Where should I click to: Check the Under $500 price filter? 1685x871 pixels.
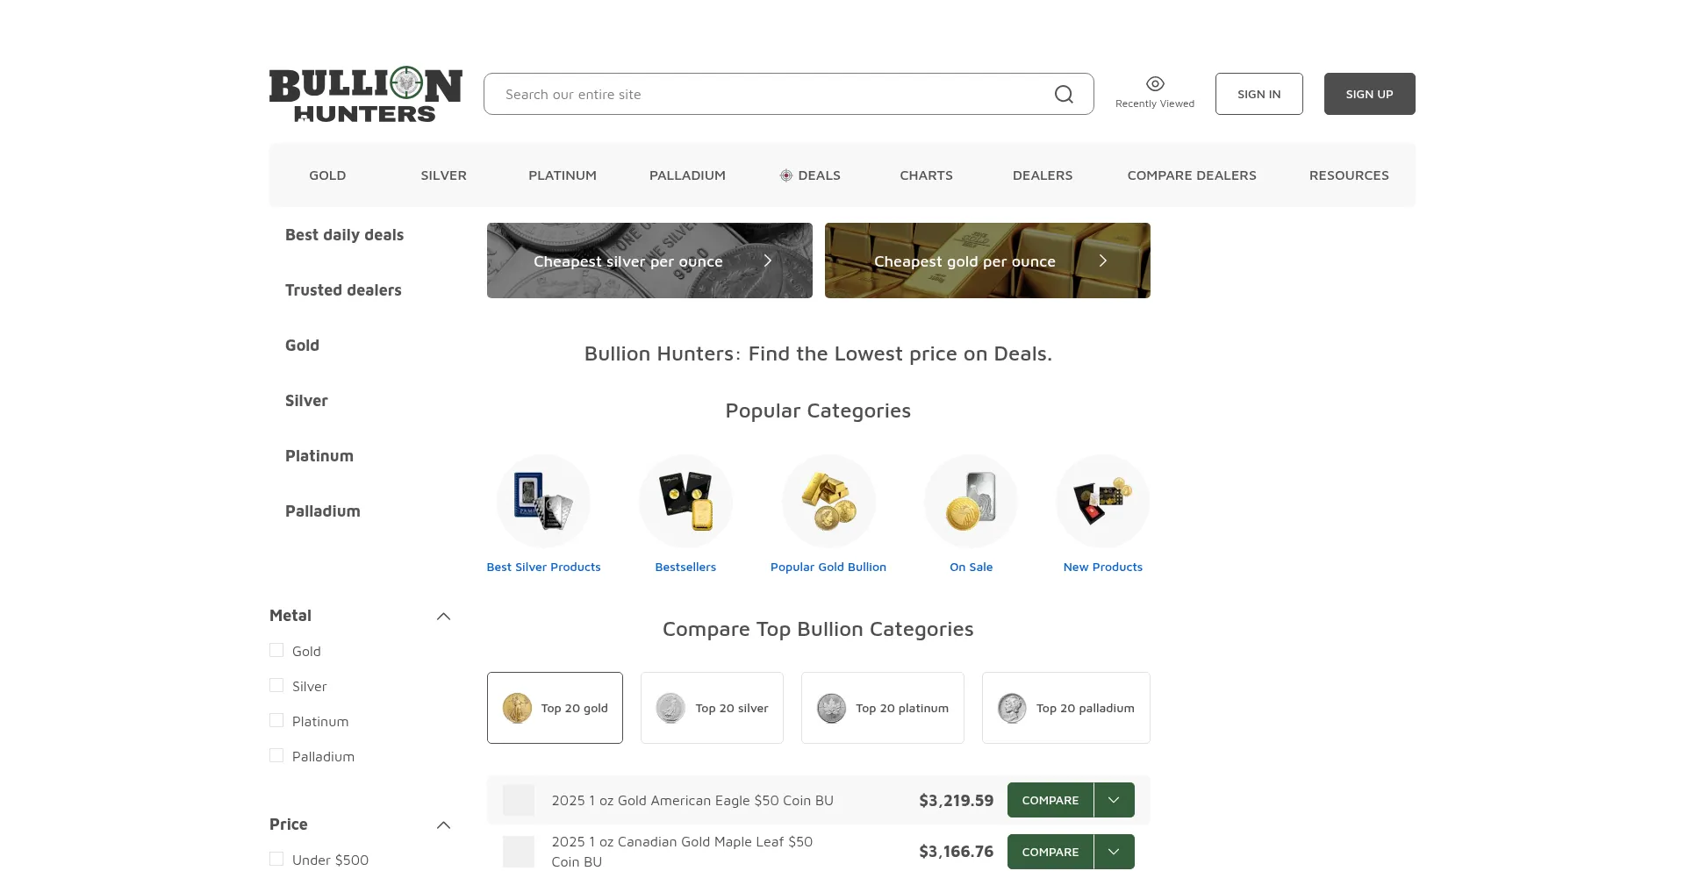pyautogui.click(x=276, y=860)
